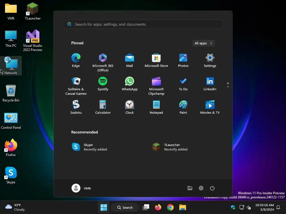Click the Windows Start button

pyautogui.click(x=104, y=207)
